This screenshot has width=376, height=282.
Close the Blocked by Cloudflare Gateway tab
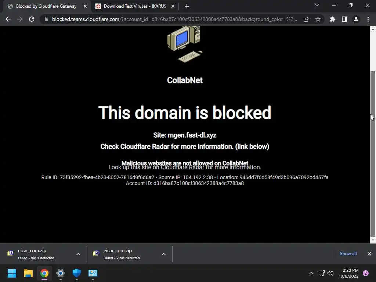tap(85, 6)
